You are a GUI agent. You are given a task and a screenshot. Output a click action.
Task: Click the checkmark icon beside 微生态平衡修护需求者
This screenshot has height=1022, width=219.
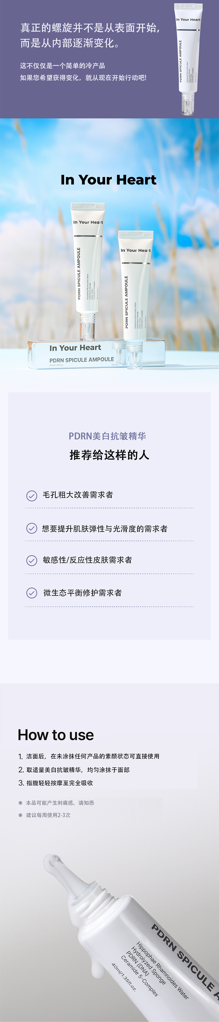32,593
